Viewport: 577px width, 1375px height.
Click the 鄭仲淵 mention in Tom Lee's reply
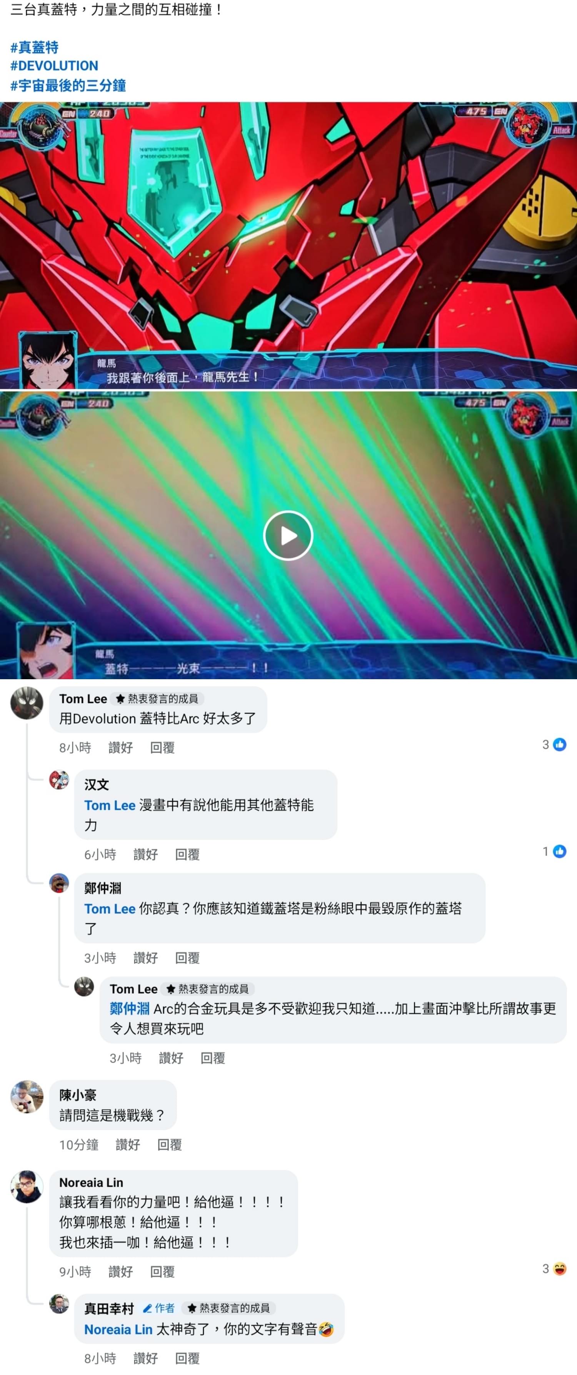pyautogui.click(x=130, y=1008)
